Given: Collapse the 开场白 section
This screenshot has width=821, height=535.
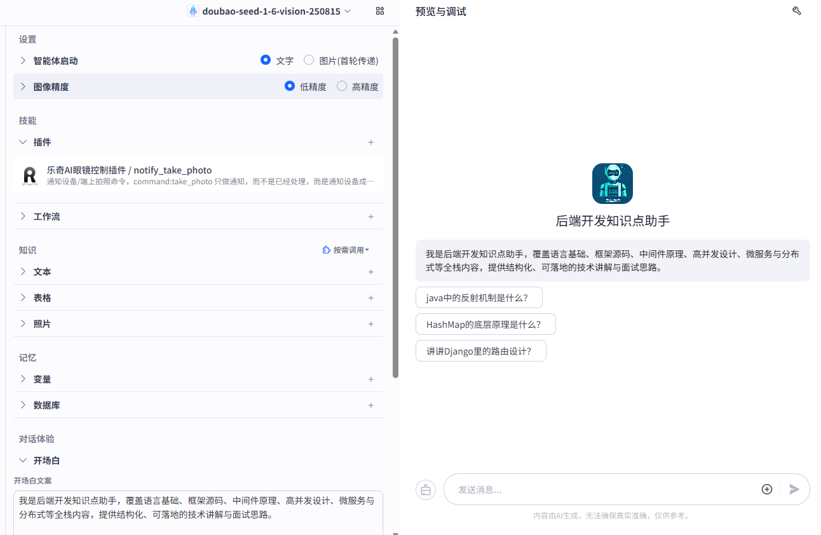Looking at the screenshot, I should [x=23, y=460].
